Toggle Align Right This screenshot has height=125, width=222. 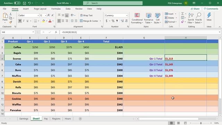pyautogui.click(x=67, y=21)
